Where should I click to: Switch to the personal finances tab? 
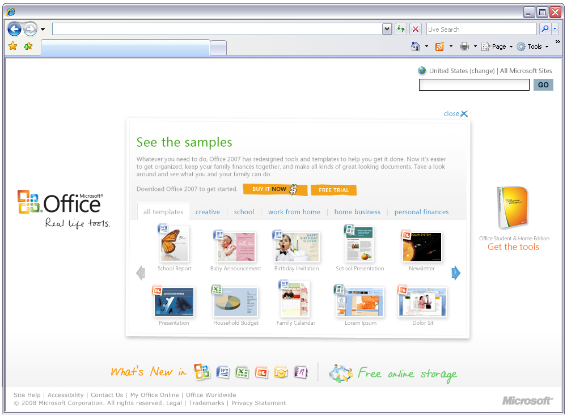tap(421, 212)
